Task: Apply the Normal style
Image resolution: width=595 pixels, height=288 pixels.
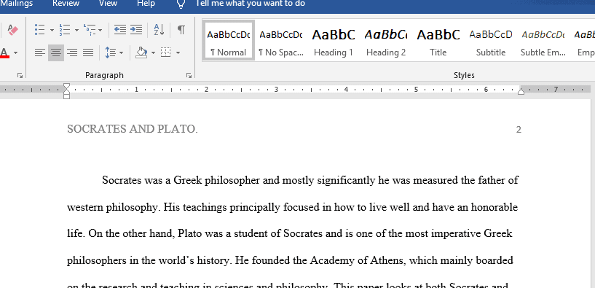Action: point(229,40)
